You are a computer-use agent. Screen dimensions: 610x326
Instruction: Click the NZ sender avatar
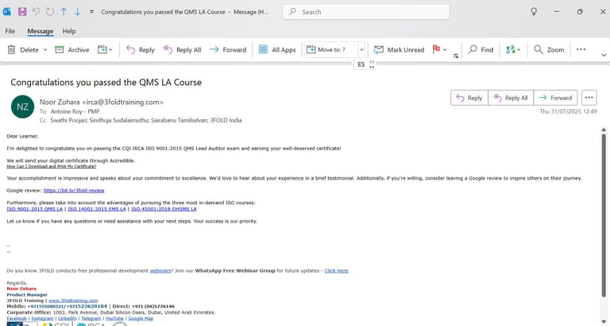pos(22,107)
